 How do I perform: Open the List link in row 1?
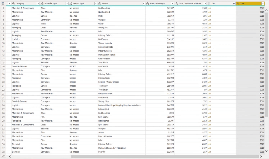[x=209, y=8]
